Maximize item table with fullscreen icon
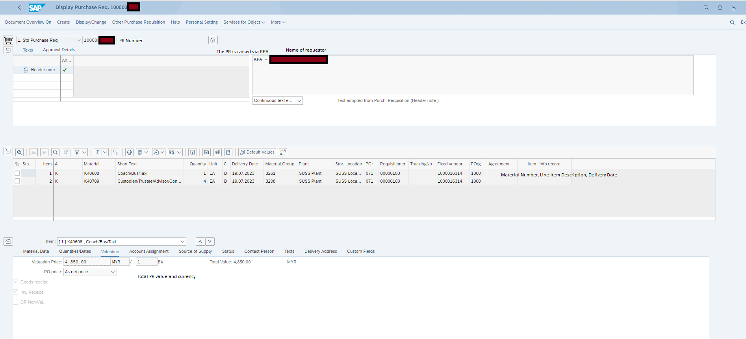Image resolution: width=746 pixels, height=339 pixels. (283, 152)
